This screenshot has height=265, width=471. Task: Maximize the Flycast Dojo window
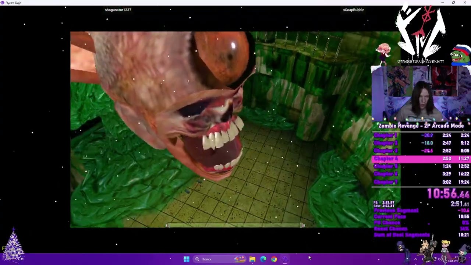coord(453,3)
